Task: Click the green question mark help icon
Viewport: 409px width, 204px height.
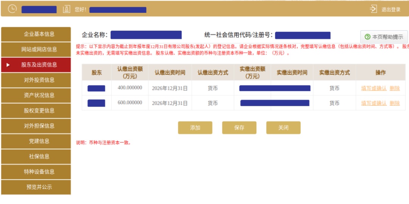Action: point(367,37)
